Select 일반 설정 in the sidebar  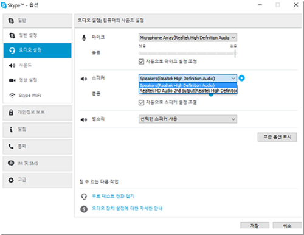(x=38, y=35)
